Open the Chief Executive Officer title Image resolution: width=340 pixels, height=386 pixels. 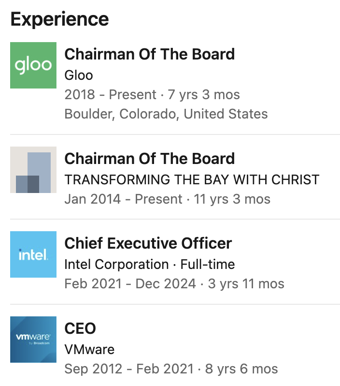tap(148, 243)
